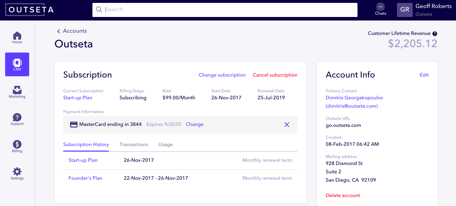Remove the MasterCard payment method

click(287, 125)
